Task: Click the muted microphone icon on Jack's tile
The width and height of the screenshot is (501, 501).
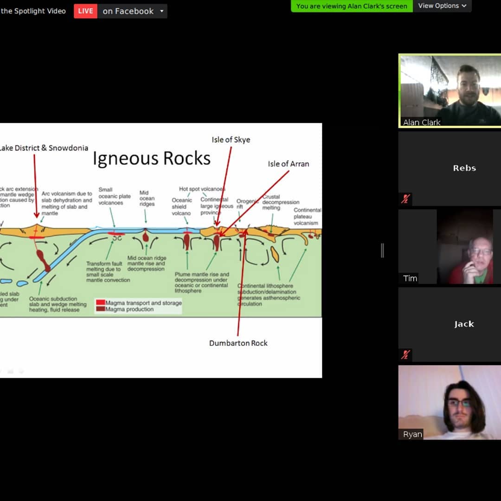Action: [x=405, y=355]
